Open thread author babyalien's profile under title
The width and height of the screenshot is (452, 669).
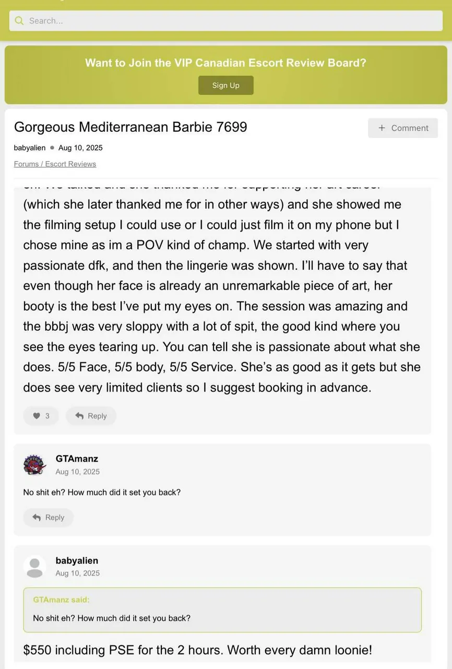pyautogui.click(x=30, y=148)
